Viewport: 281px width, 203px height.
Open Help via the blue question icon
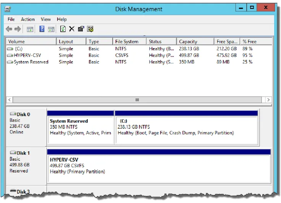[x=42, y=29]
